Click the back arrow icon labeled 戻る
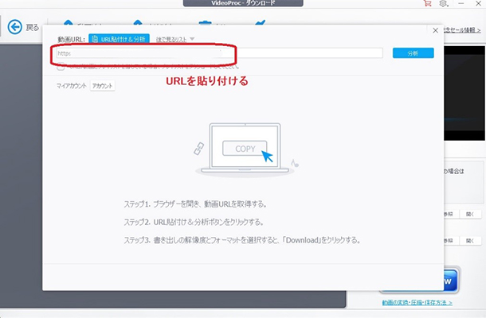 click(x=14, y=27)
